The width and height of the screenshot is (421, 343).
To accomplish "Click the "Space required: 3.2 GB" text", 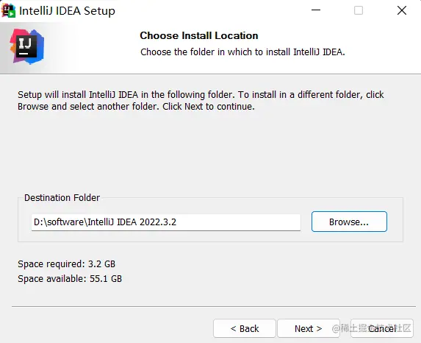I will [x=67, y=264].
